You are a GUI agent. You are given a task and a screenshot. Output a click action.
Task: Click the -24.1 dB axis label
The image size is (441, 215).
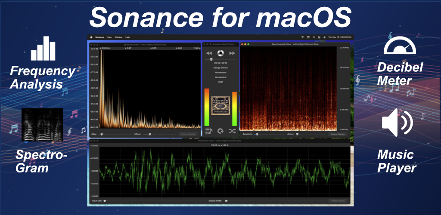click(94, 49)
